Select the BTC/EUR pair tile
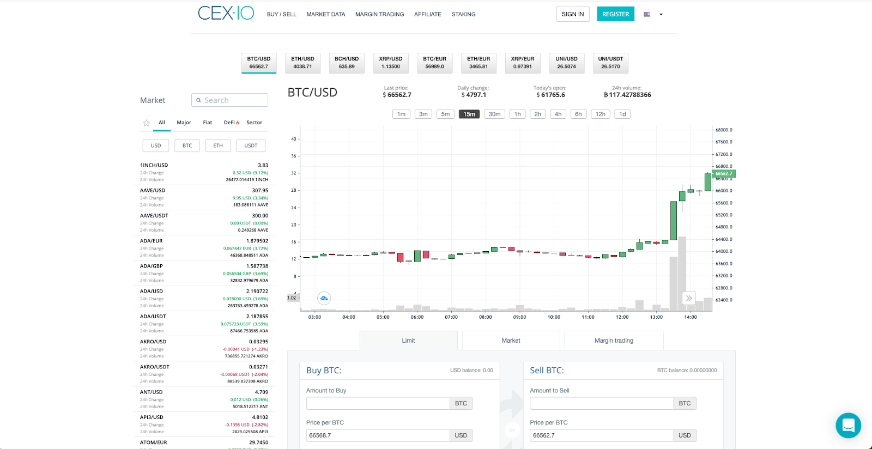 pos(435,63)
